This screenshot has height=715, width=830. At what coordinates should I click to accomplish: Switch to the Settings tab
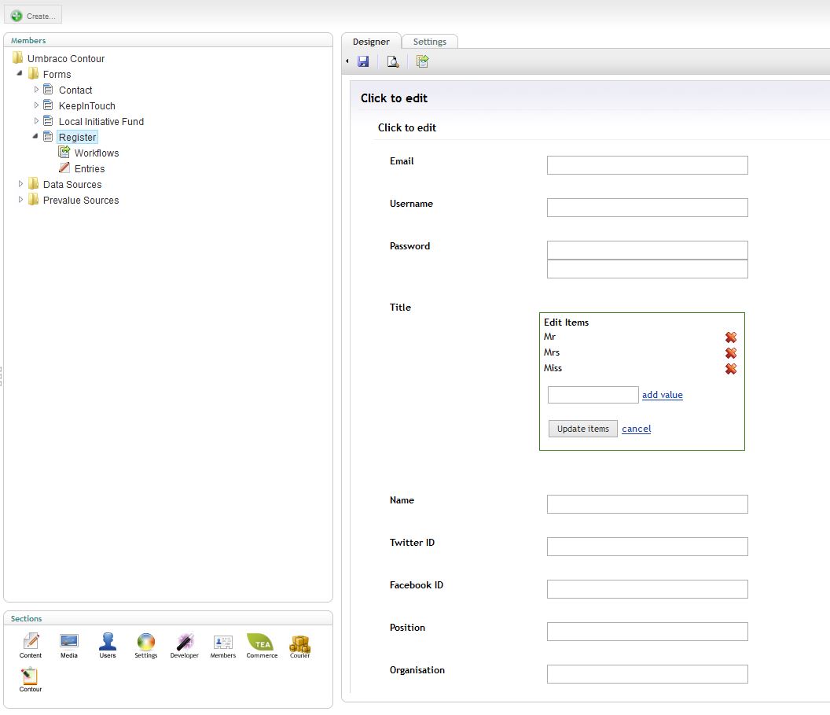[429, 42]
